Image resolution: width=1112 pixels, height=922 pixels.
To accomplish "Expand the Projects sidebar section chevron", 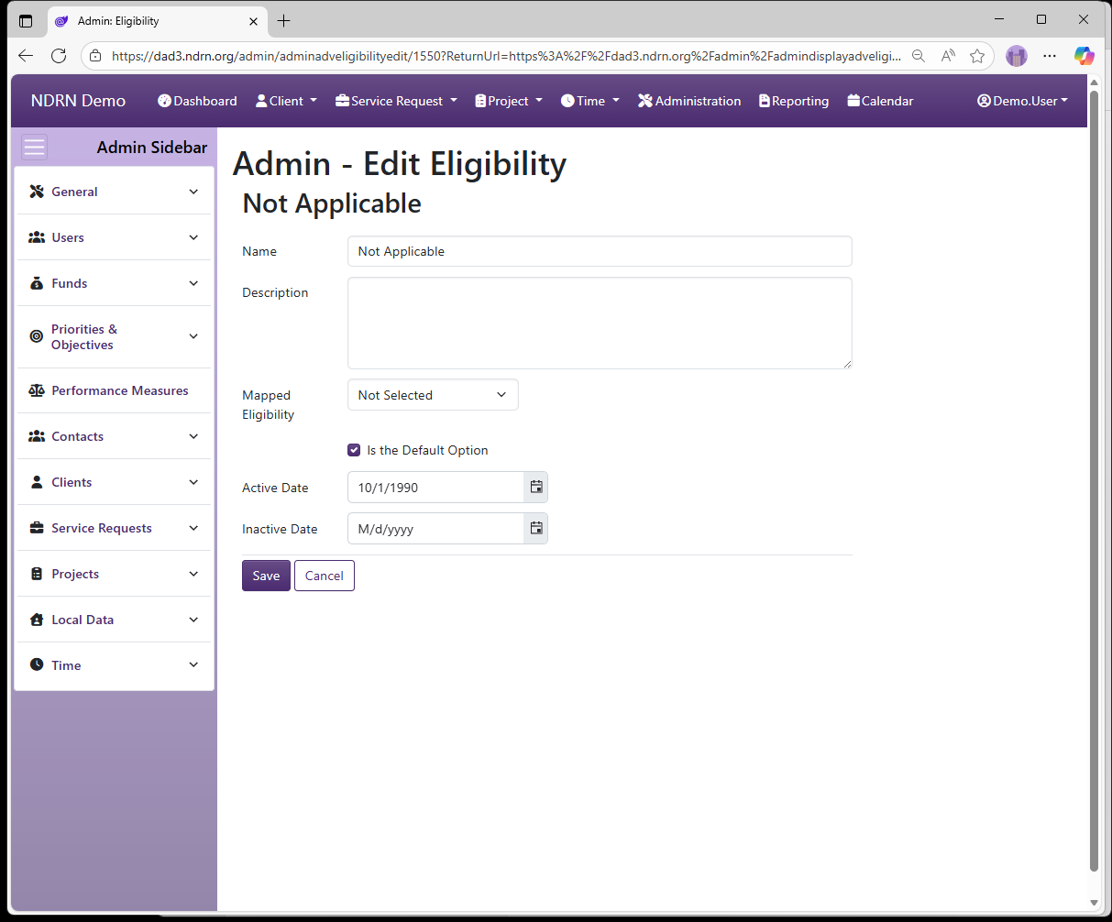I will [193, 574].
